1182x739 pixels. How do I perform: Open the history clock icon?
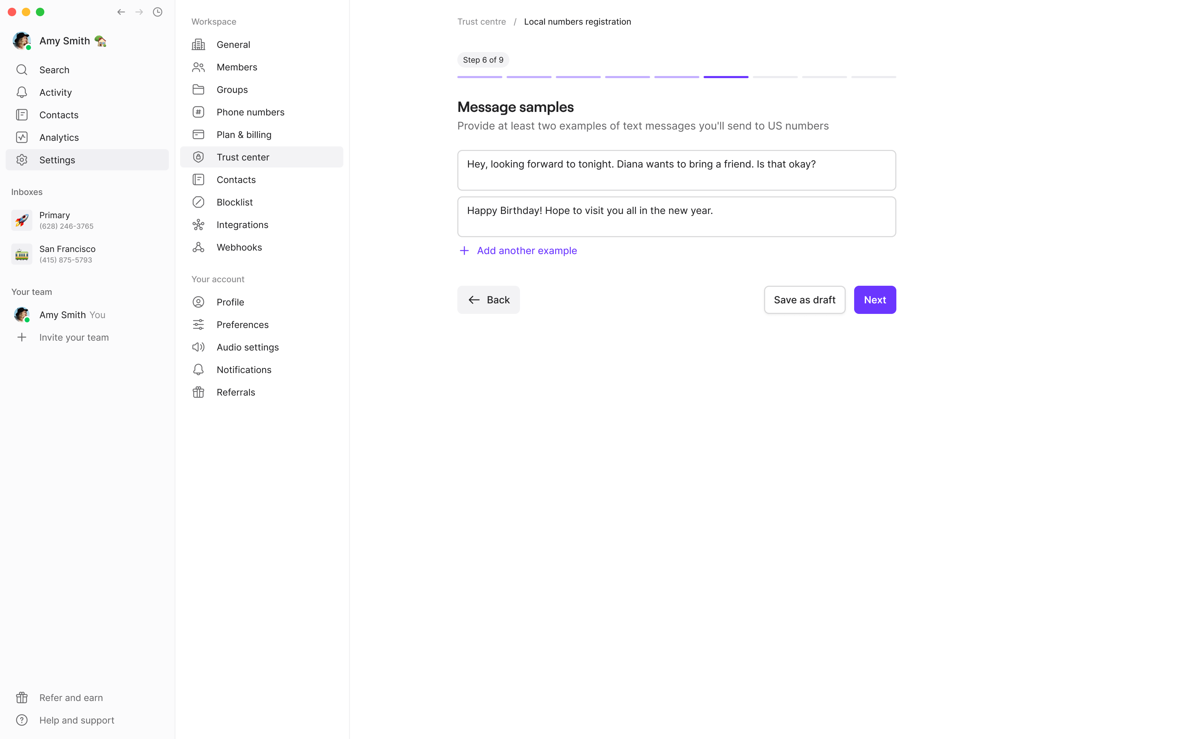click(x=157, y=12)
